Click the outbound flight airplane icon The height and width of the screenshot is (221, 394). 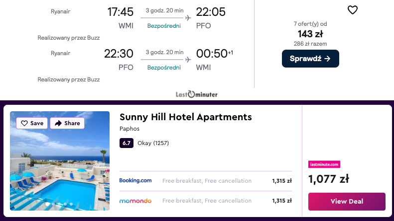[188, 18]
